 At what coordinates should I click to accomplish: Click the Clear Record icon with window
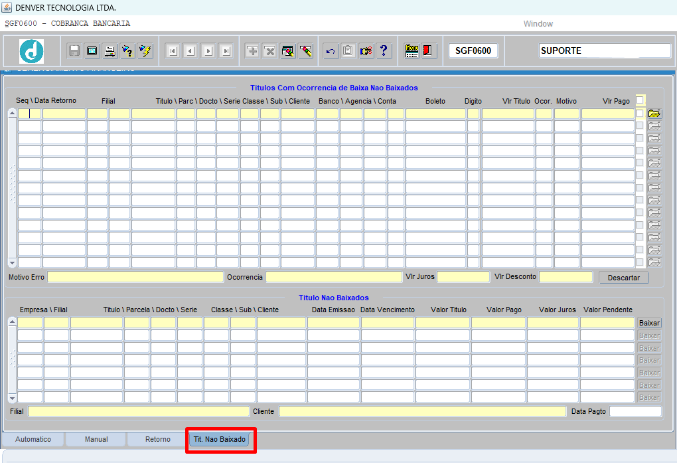(287, 51)
